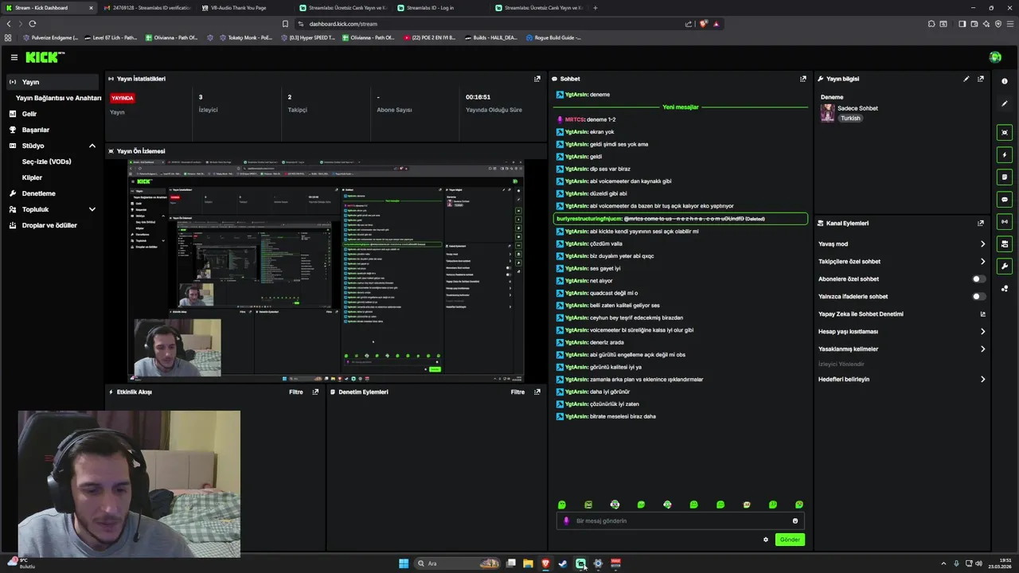Pop out the Etkinlik Akışı panel

pyautogui.click(x=315, y=392)
